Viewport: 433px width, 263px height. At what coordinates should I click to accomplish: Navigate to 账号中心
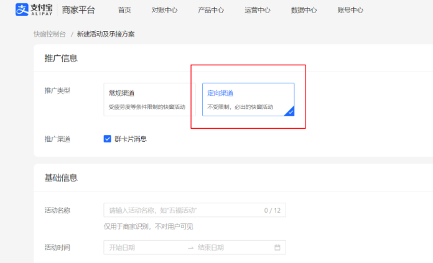(350, 11)
